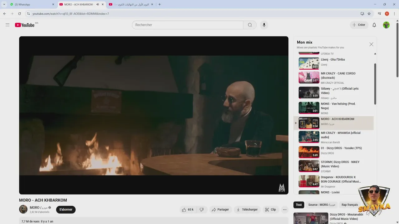Click the video title MORO - ACH KHBARKOM
Viewport: 399px width, 224px height.
43,200
